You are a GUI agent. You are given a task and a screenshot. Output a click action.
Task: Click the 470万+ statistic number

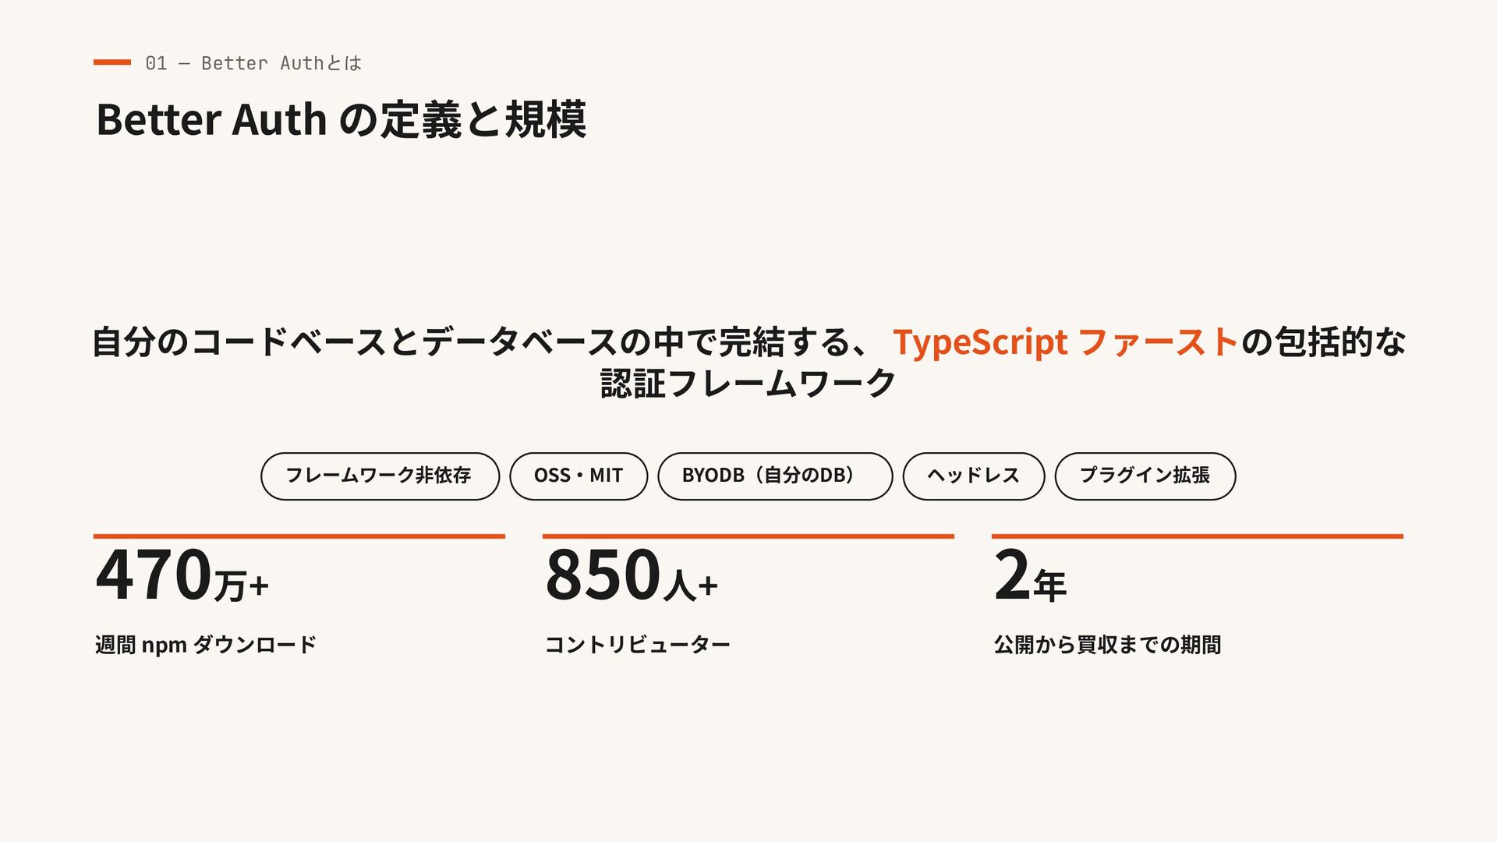[x=182, y=575]
